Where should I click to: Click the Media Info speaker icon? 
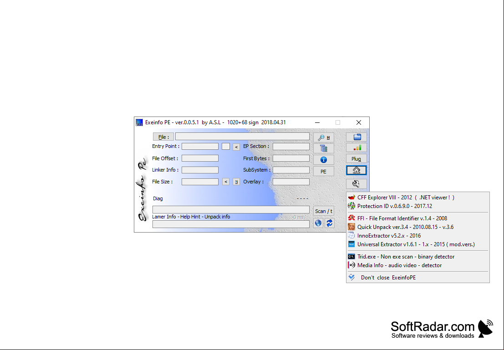[x=351, y=265]
